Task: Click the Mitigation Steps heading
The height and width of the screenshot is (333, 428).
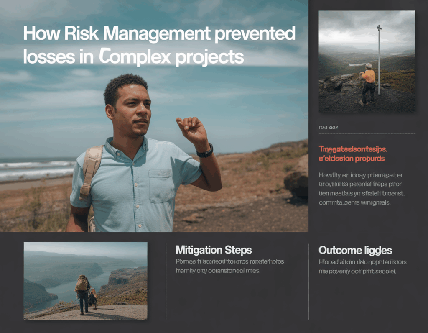Action: click(214, 250)
